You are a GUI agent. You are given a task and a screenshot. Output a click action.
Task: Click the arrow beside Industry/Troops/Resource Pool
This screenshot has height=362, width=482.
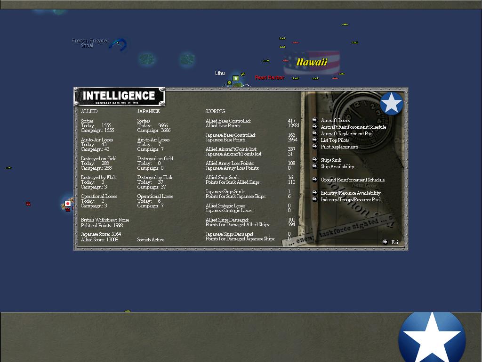(x=314, y=199)
